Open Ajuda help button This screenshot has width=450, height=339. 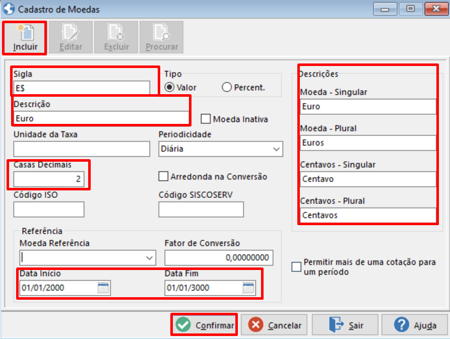point(414,325)
